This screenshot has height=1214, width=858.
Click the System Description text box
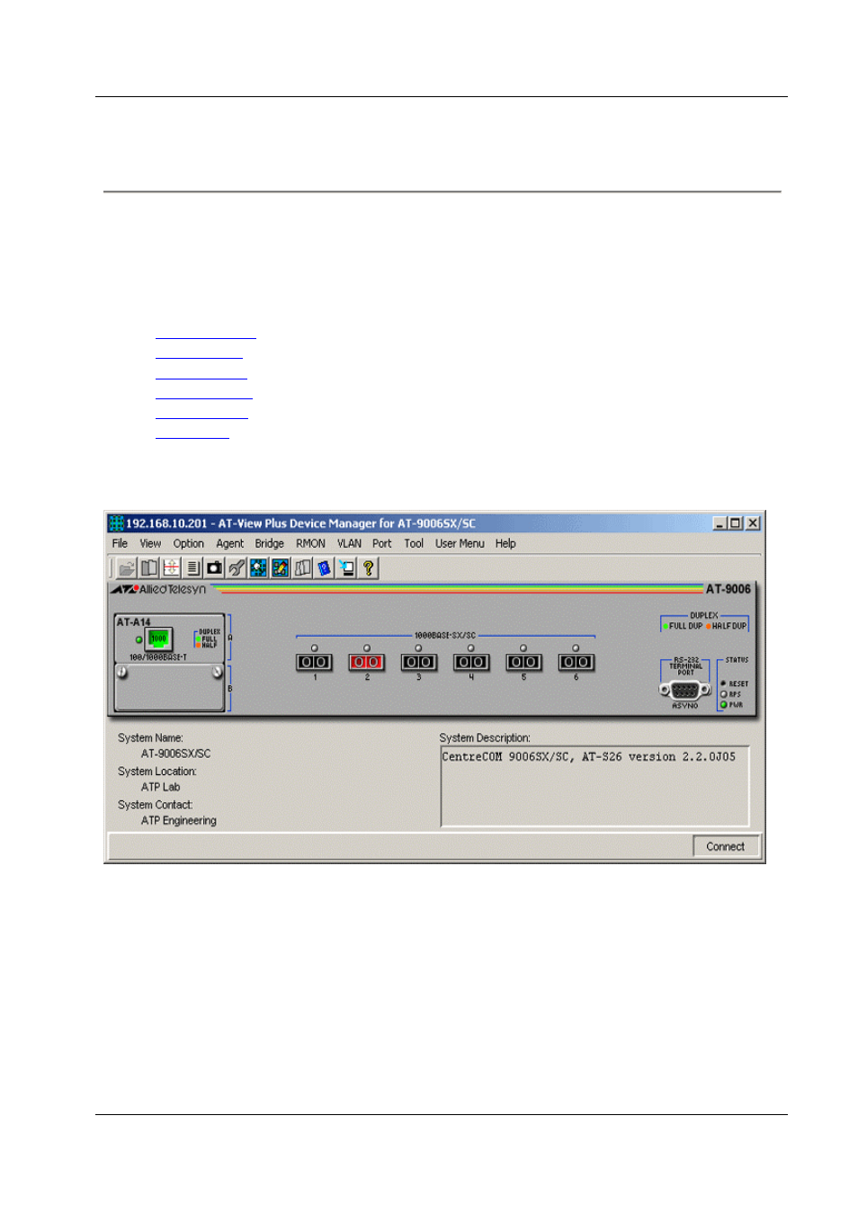point(594,786)
